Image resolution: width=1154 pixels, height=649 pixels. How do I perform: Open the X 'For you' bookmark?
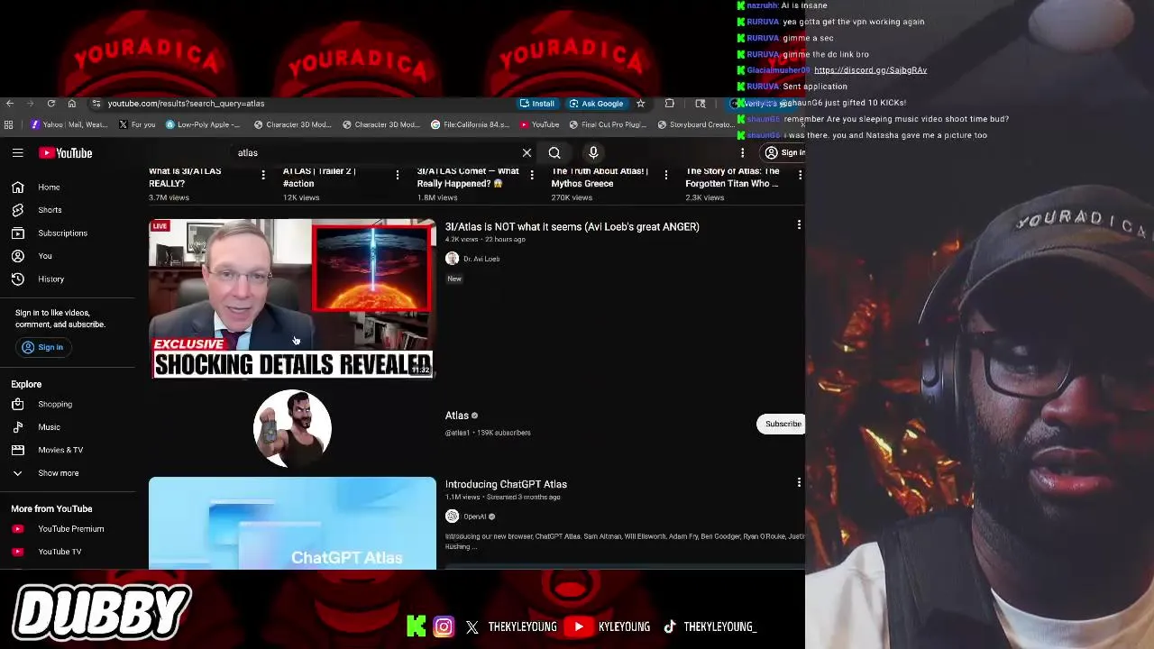click(137, 125)
